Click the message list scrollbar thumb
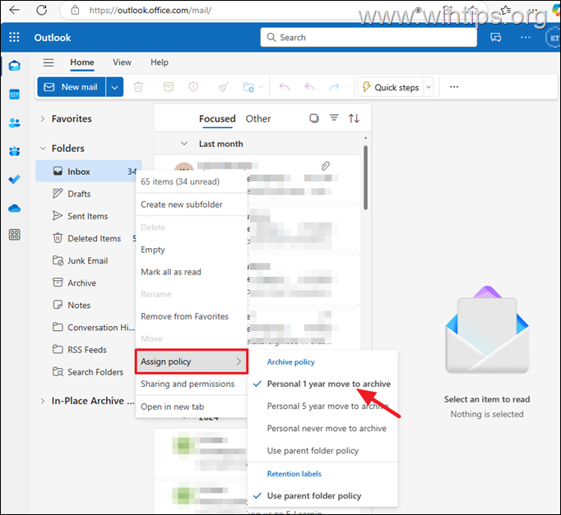Viewport: 561px width, 515px height. click(x=365, y=177)
